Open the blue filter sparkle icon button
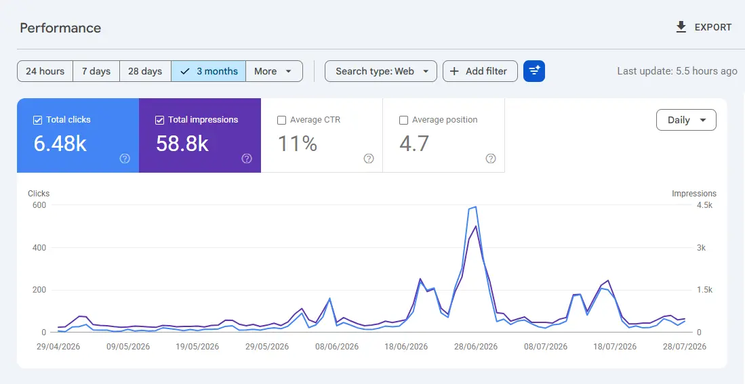 coord(534,71)
